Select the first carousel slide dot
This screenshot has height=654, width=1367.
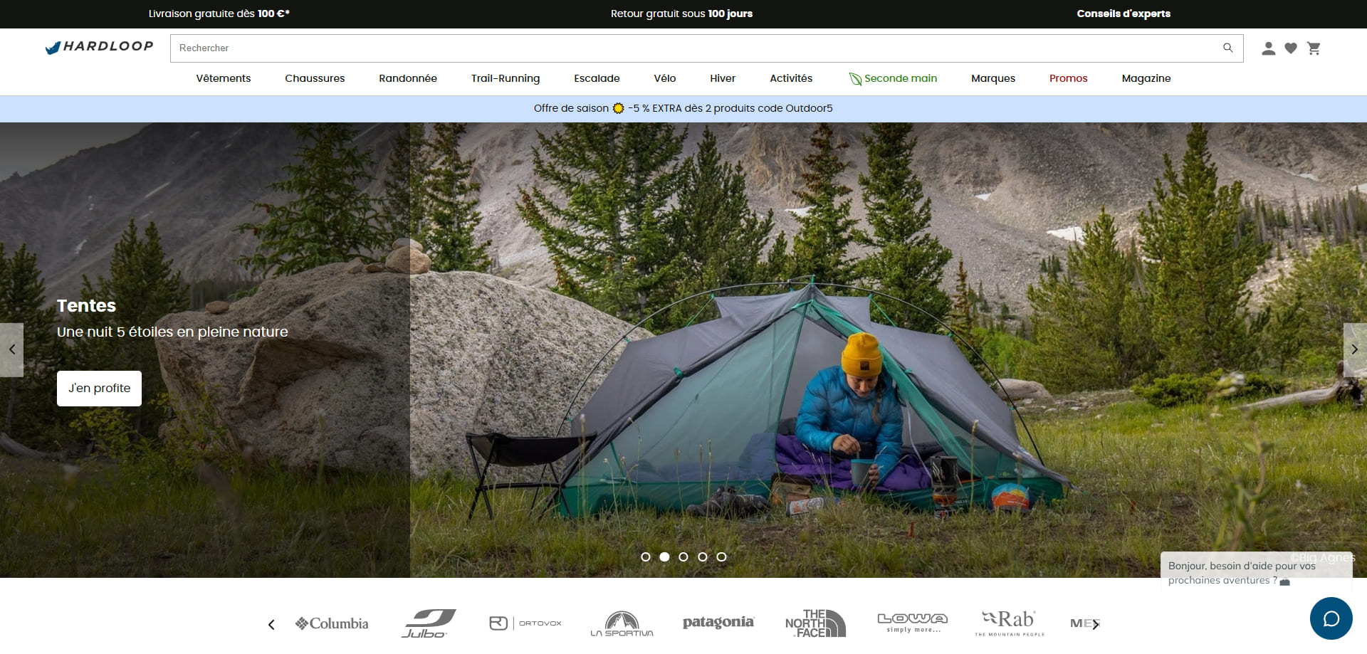(x=646, y=557)
